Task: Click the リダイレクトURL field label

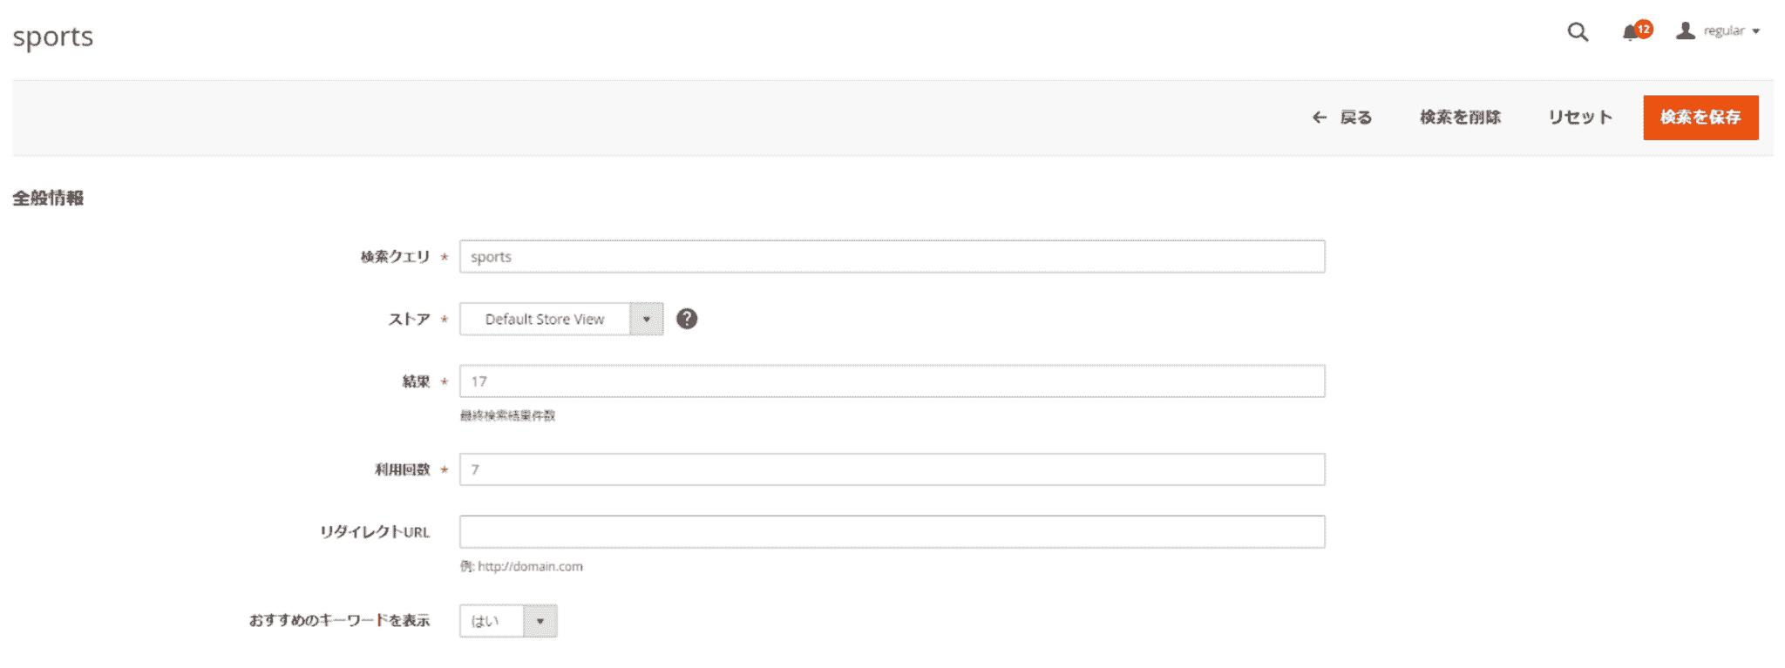Action: [x=375, y=532]
